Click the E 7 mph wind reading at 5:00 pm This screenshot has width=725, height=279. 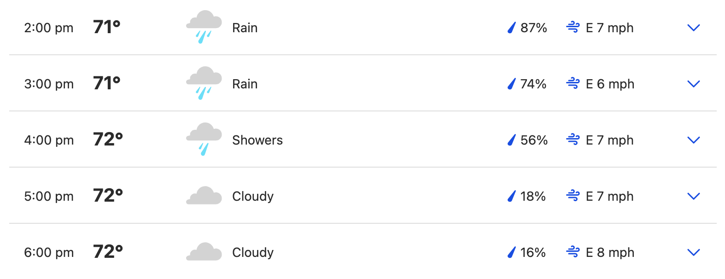tap(609, 197)
